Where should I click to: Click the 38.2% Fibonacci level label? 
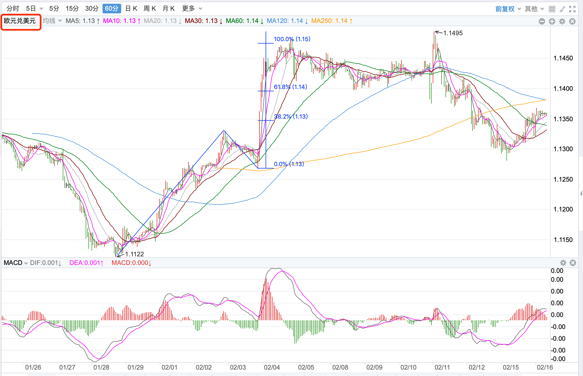click(291, 116)
